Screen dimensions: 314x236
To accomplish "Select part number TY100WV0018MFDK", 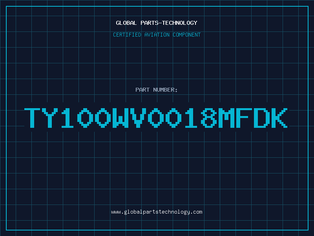I will [x=156, y=118].
